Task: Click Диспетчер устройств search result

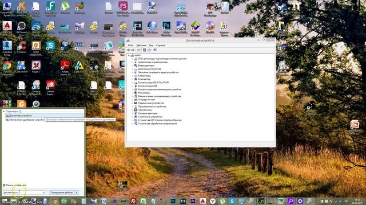Action: pos(45,116)
